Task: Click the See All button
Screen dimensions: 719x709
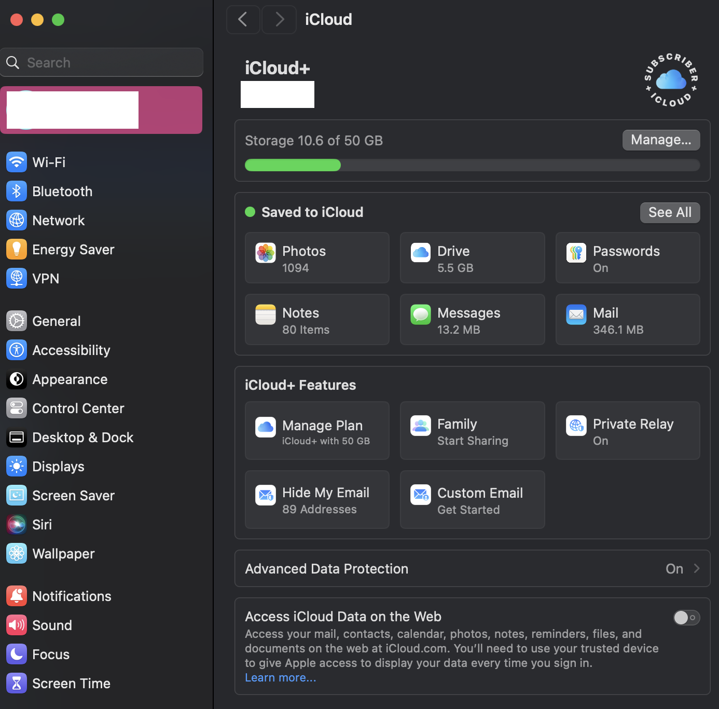Action: (x=670, y=213)
